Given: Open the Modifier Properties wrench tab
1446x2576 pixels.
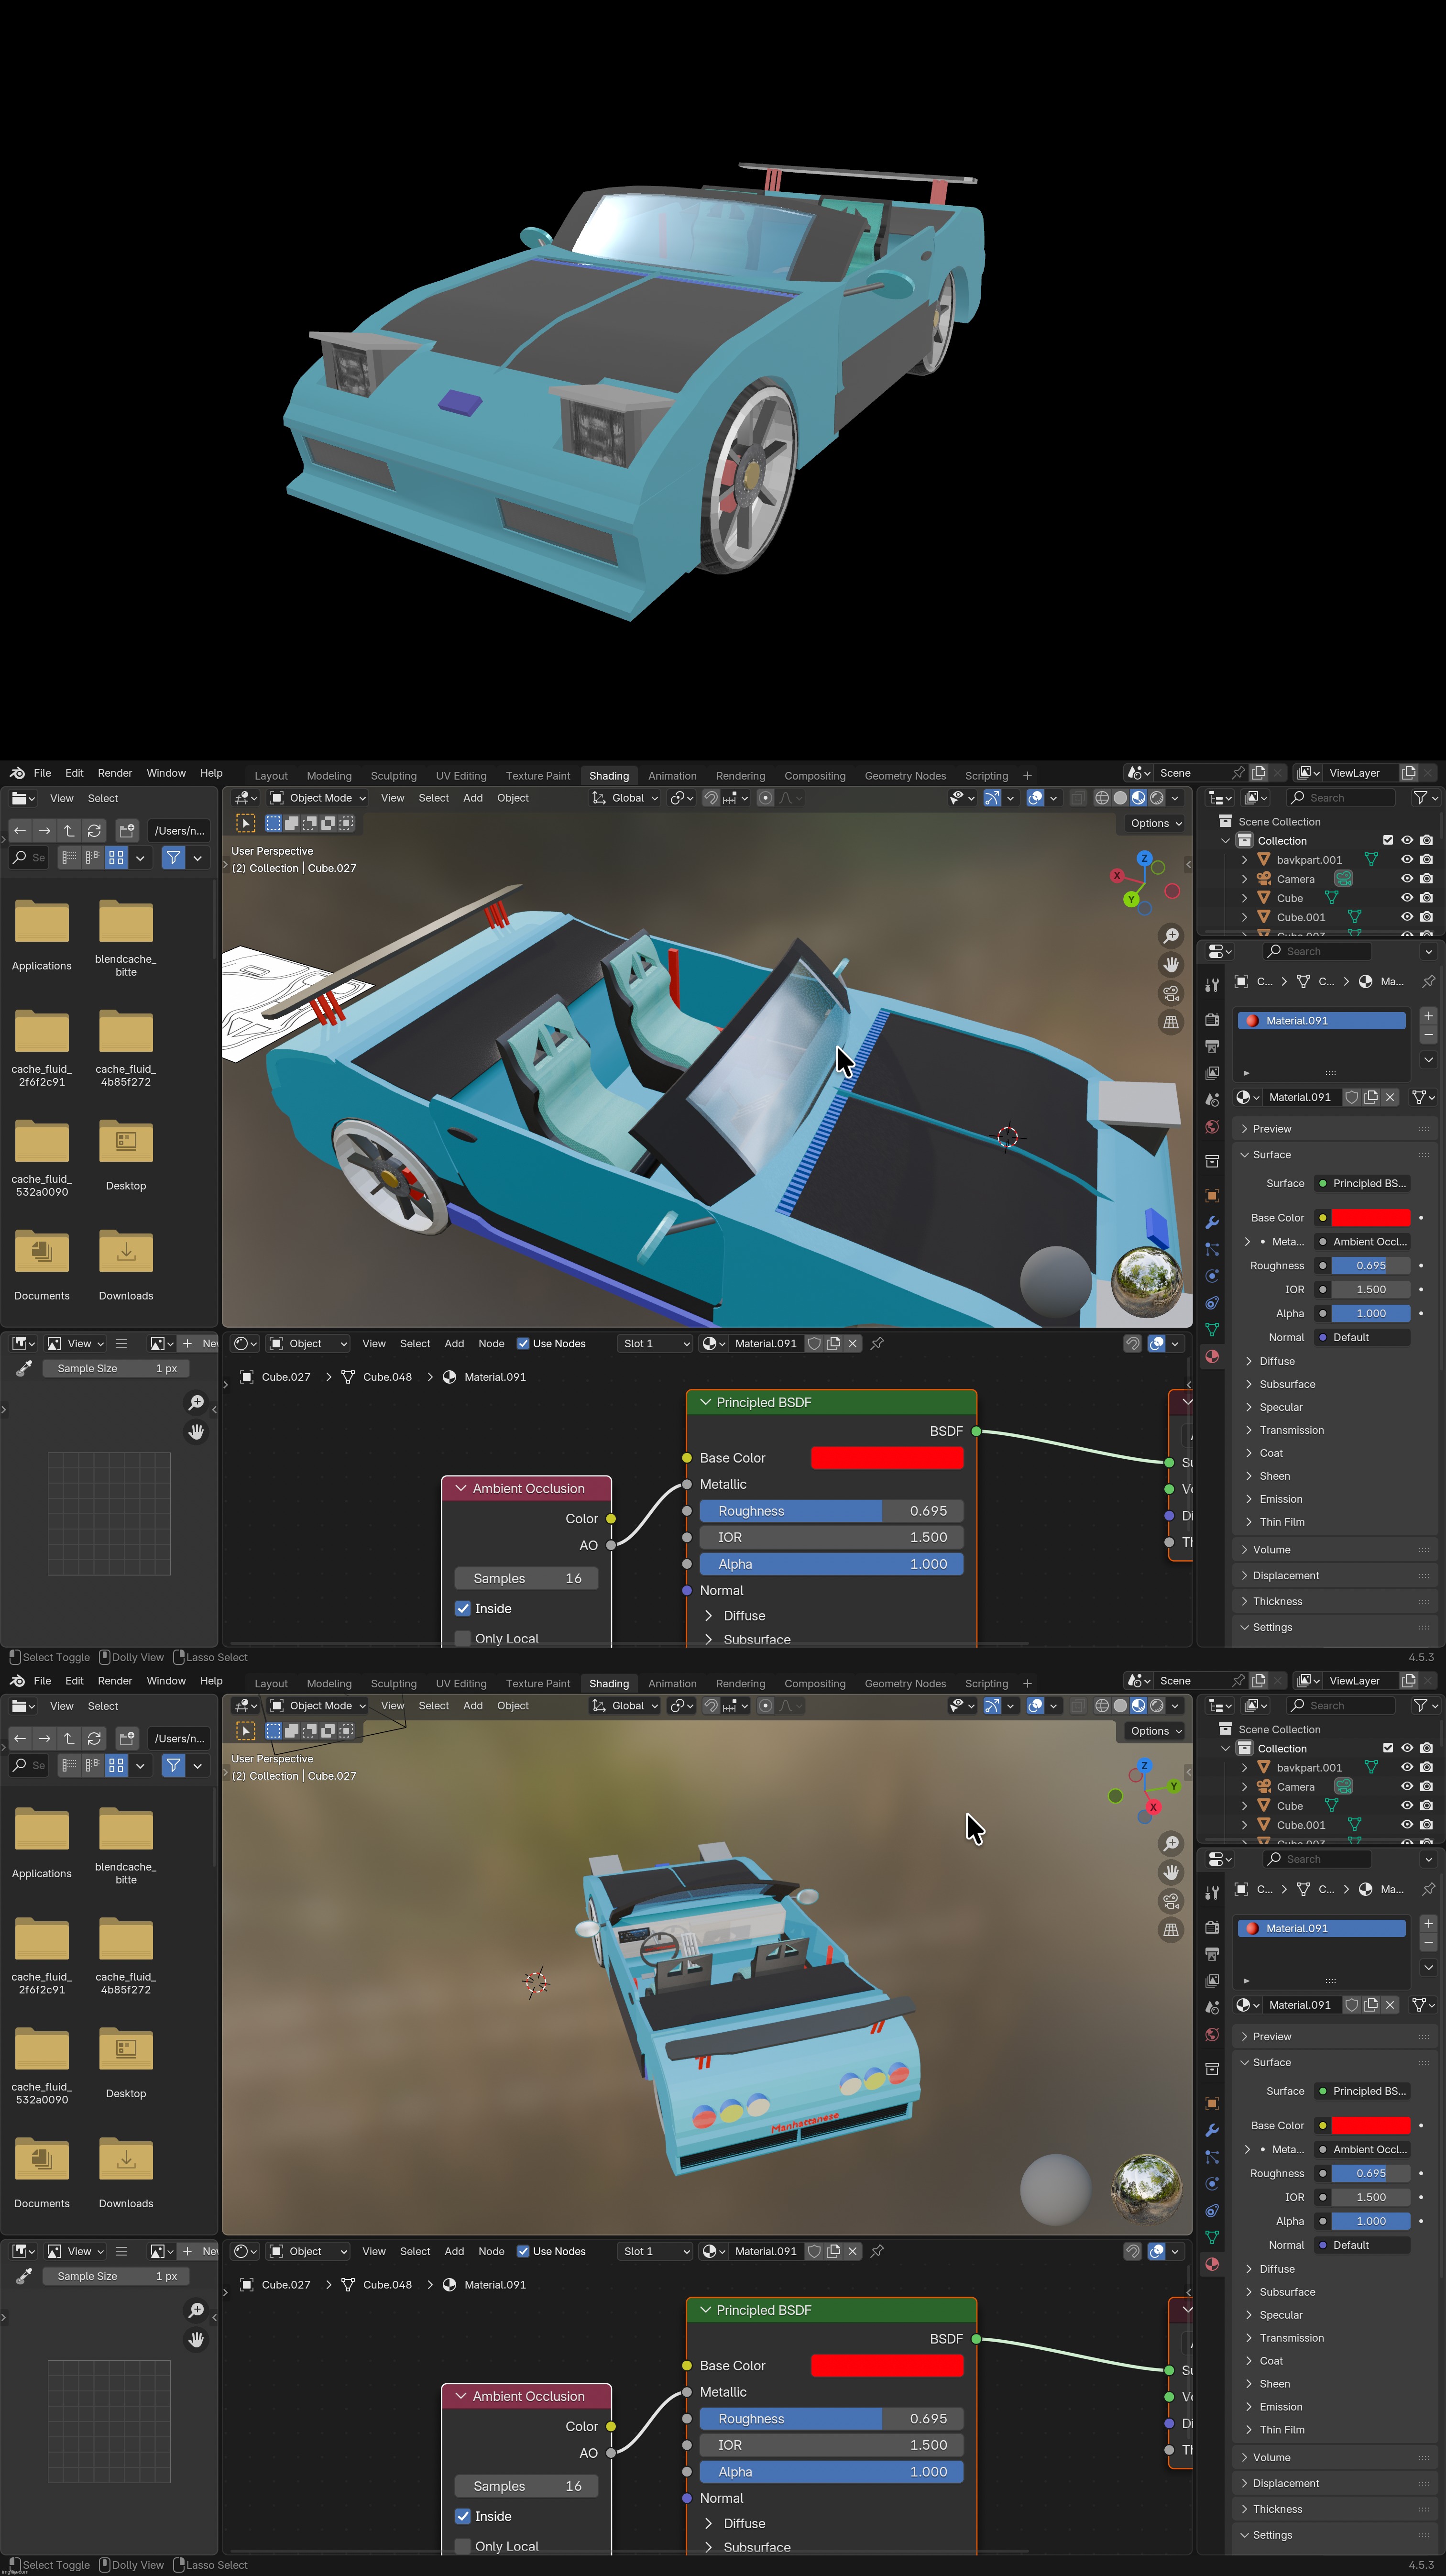Looking at the screenshot, I should [1212, 1221].
